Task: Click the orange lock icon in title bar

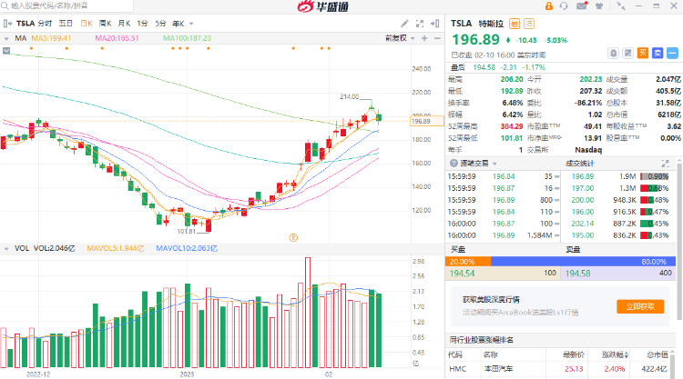Action: (x=549, y=6)
